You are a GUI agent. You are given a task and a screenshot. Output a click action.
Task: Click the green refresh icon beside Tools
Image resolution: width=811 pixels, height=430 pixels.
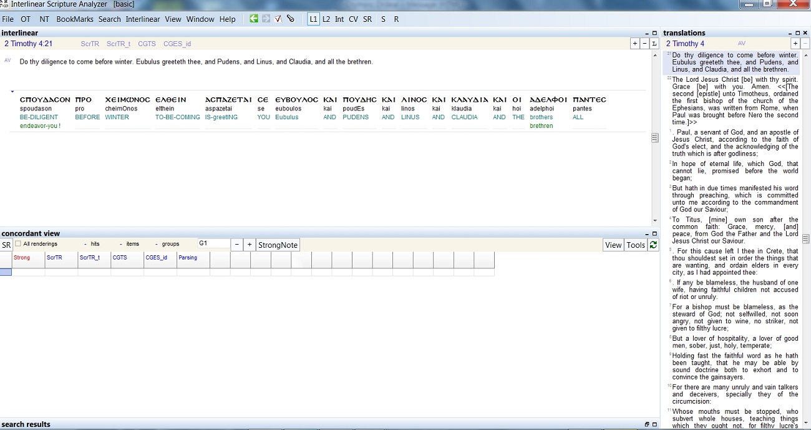pos(653,245)
